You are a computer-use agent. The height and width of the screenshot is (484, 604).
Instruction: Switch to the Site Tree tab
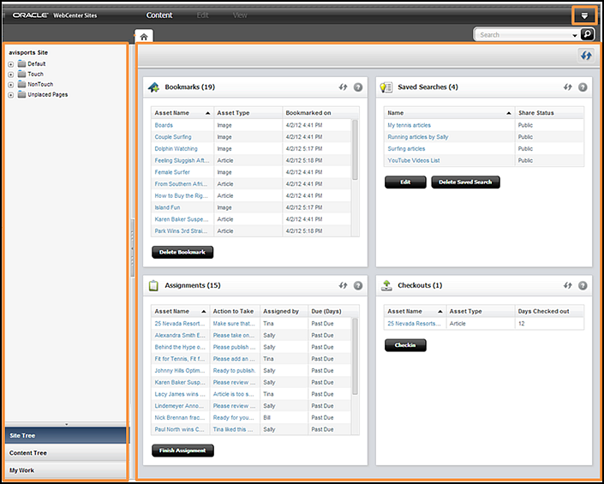tap(65, 435)
